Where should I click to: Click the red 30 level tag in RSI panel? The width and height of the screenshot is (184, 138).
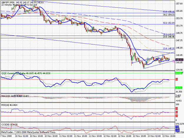pyautogui.click(x=177, y=116)
